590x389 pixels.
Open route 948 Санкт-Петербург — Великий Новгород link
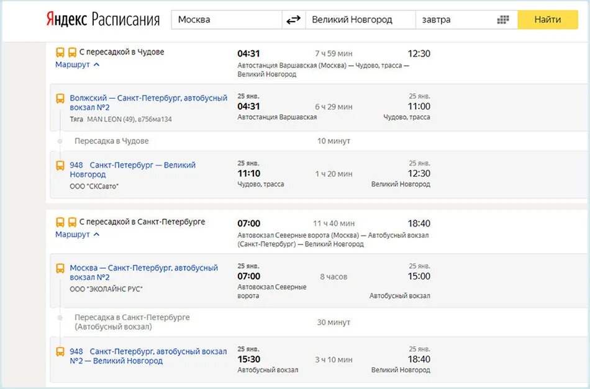tap(132, 169)
